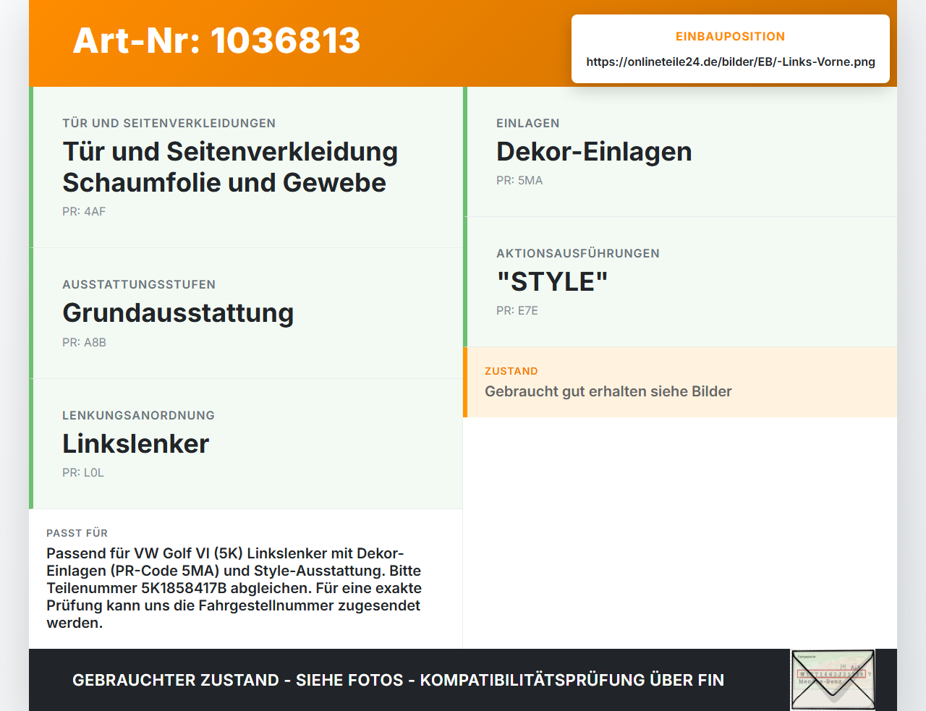
Task: Click the ZUSTAND condition box
Action: pos(680,382)
